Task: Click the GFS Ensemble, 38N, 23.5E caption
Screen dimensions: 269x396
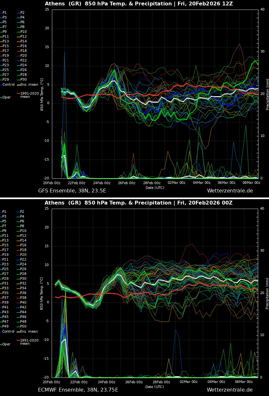Action: pyautogui.click(x=72, y=191)
